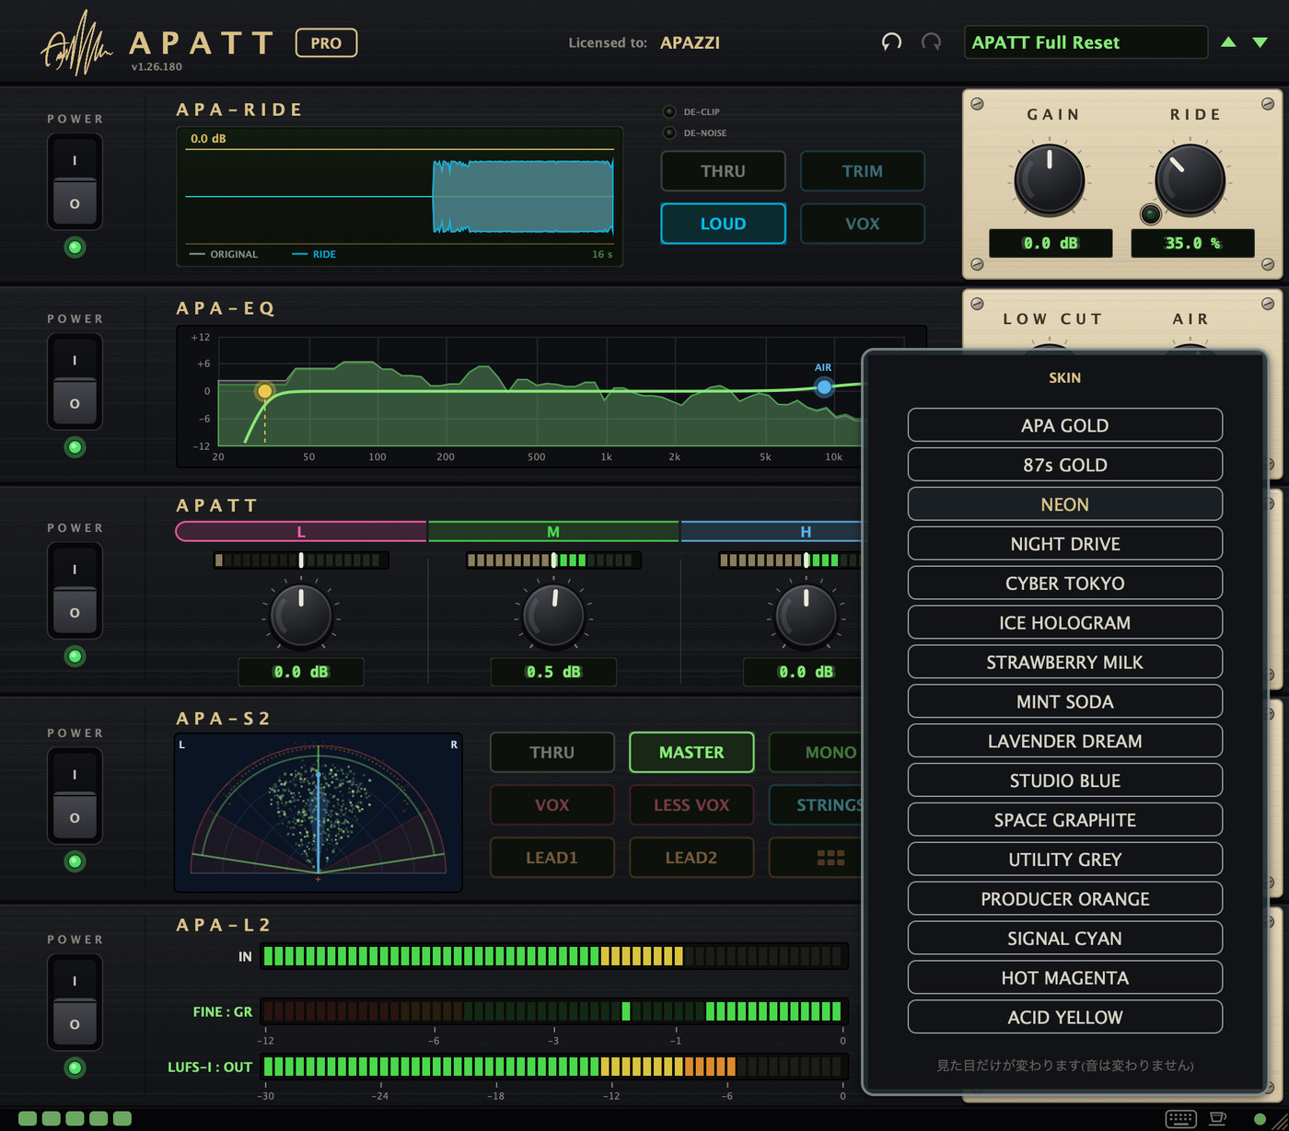Toggle the APATT module power switch
Image resolution: width=1289 pixels, height=1131 pixels.
coord(75,590)
